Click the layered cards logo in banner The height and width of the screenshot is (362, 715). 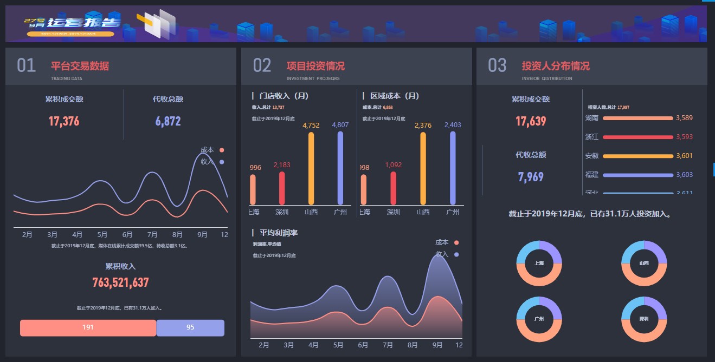[157, 24]
